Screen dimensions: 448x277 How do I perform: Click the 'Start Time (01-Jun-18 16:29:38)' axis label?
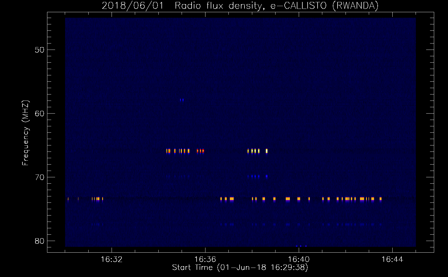[240, 268]
